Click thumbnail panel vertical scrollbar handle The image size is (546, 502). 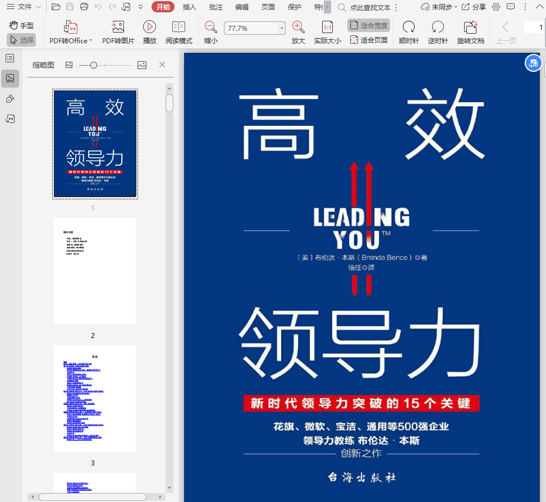(x=169, y=103)
